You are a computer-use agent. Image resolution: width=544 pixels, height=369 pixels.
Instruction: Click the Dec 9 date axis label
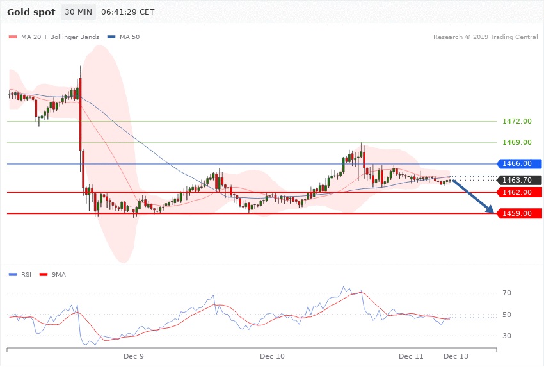(x=134, y=356)
